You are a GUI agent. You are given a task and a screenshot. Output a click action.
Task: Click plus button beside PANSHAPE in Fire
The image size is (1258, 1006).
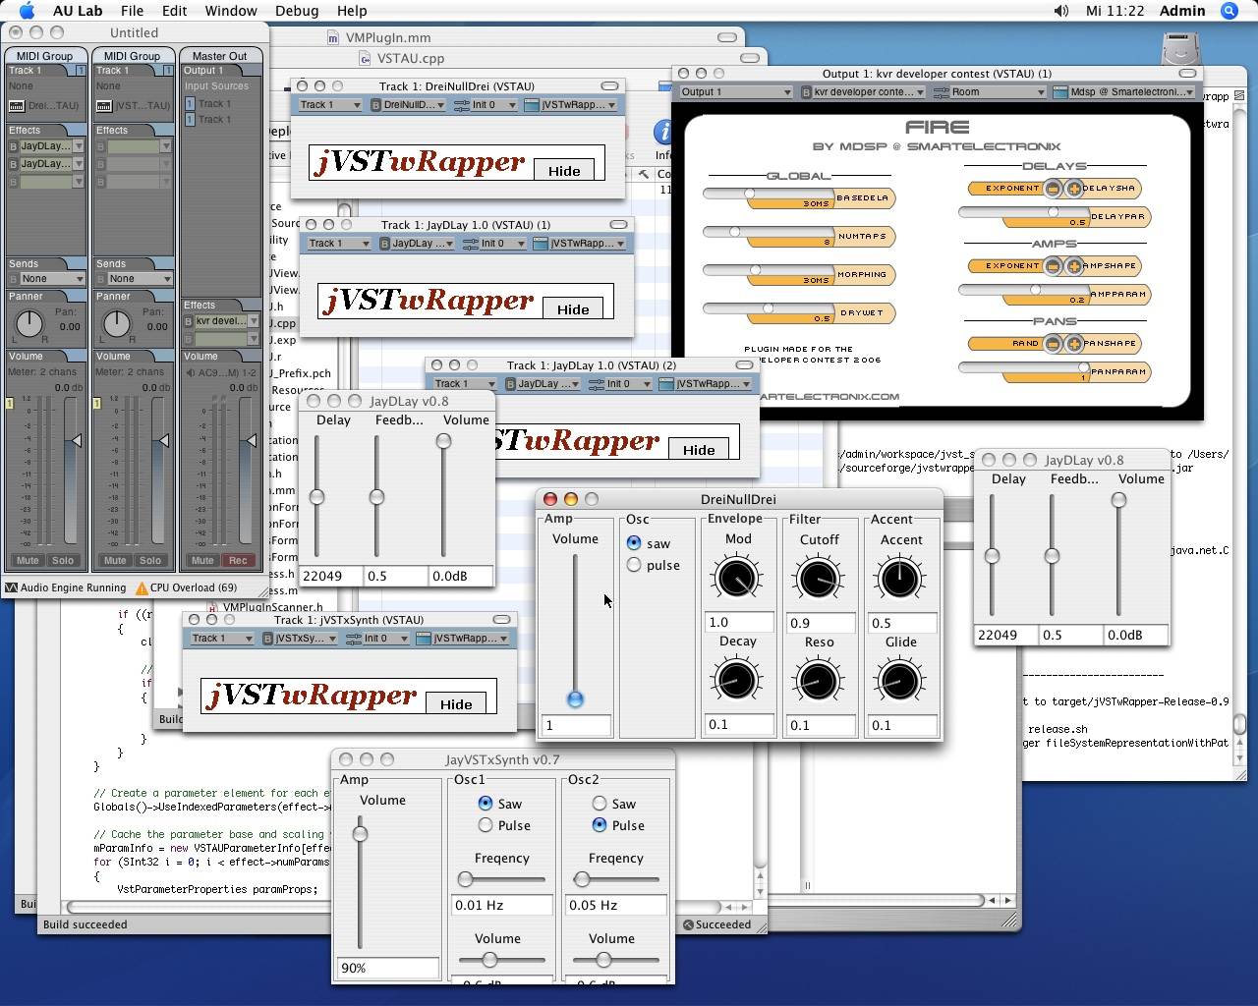click(x=1074, y=344)
